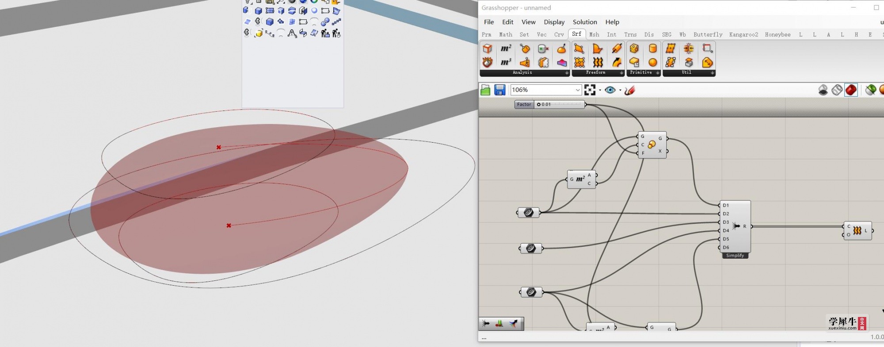Pick the Loft icon in Freeform panel
The image size is (884, 347).
pos(598,62)
